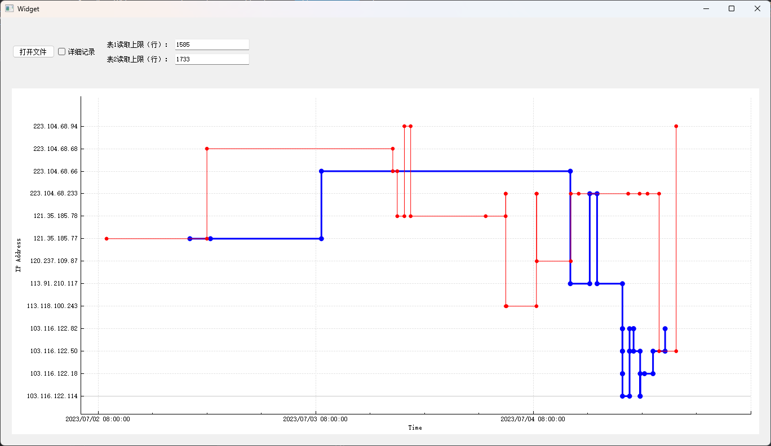Image resolution: width=771 pixels, height=446 pixels.
Task: Click the 223.104.68.233 axis label
Action: (x=54, y=194)
